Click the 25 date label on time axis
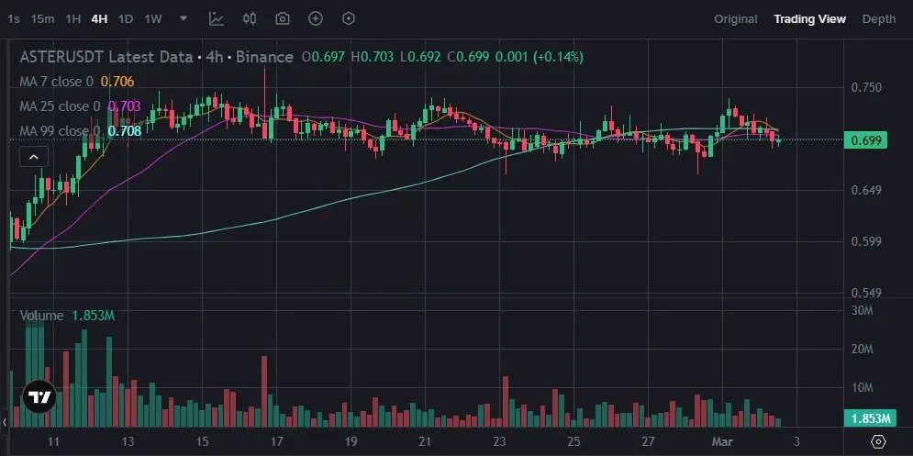 click(x=574, y=440)
